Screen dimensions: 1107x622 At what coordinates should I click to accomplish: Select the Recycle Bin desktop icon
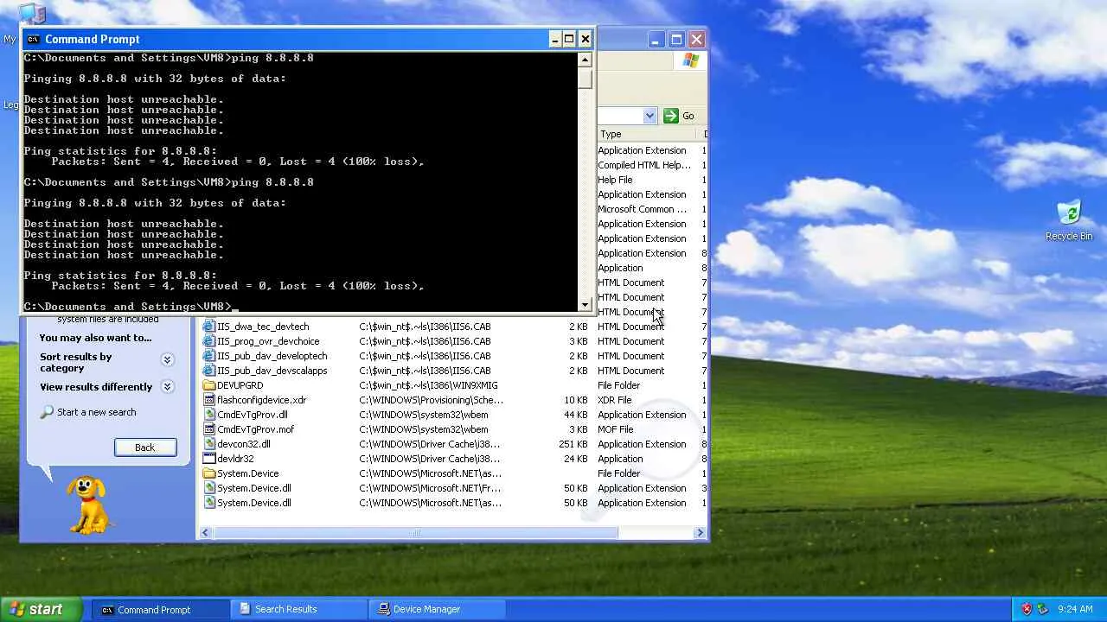click(x=1069, y=213)
